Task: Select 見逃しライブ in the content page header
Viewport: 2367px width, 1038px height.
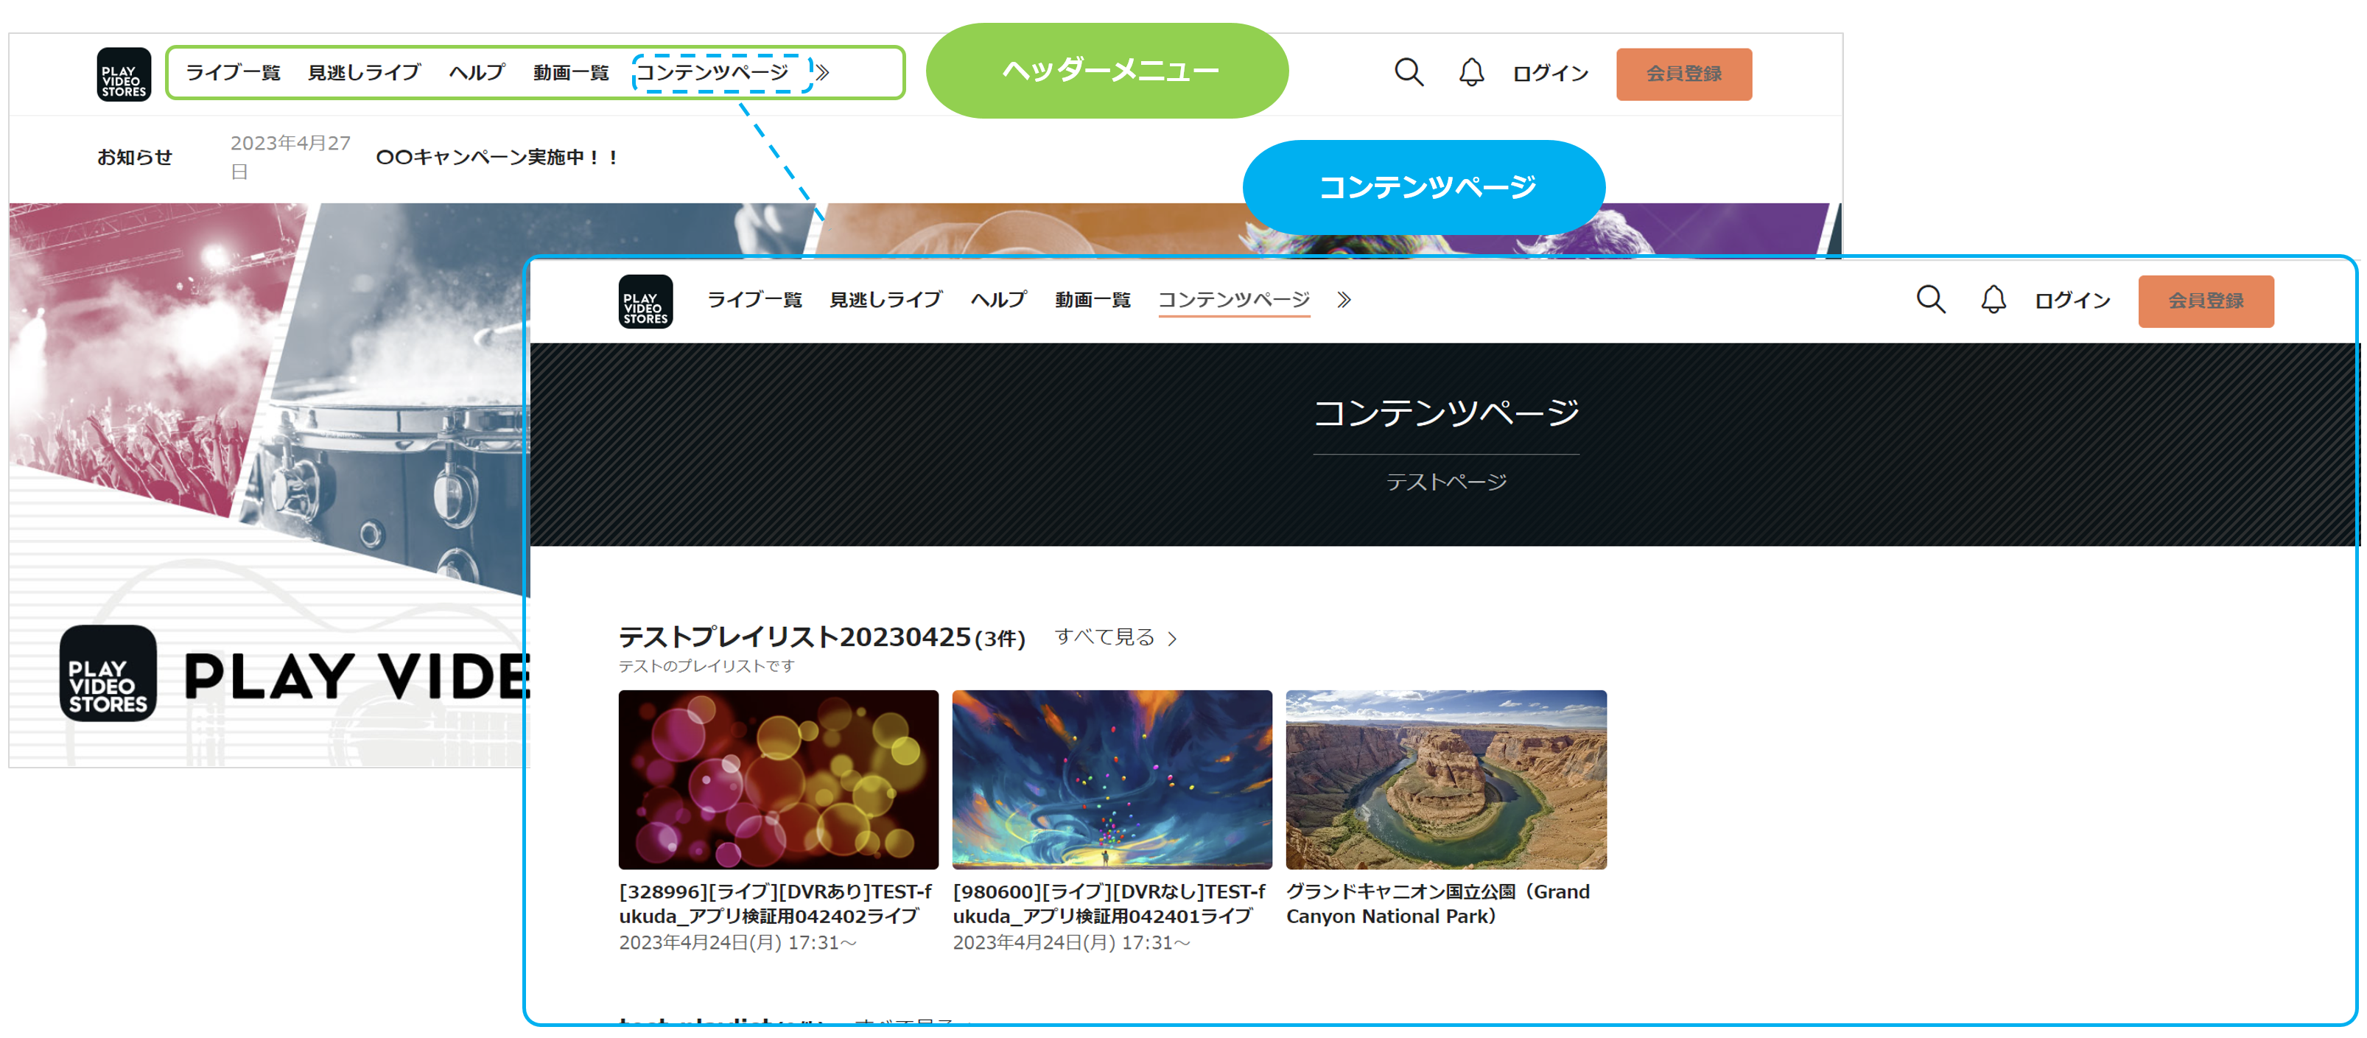Action: coord(885,299)
